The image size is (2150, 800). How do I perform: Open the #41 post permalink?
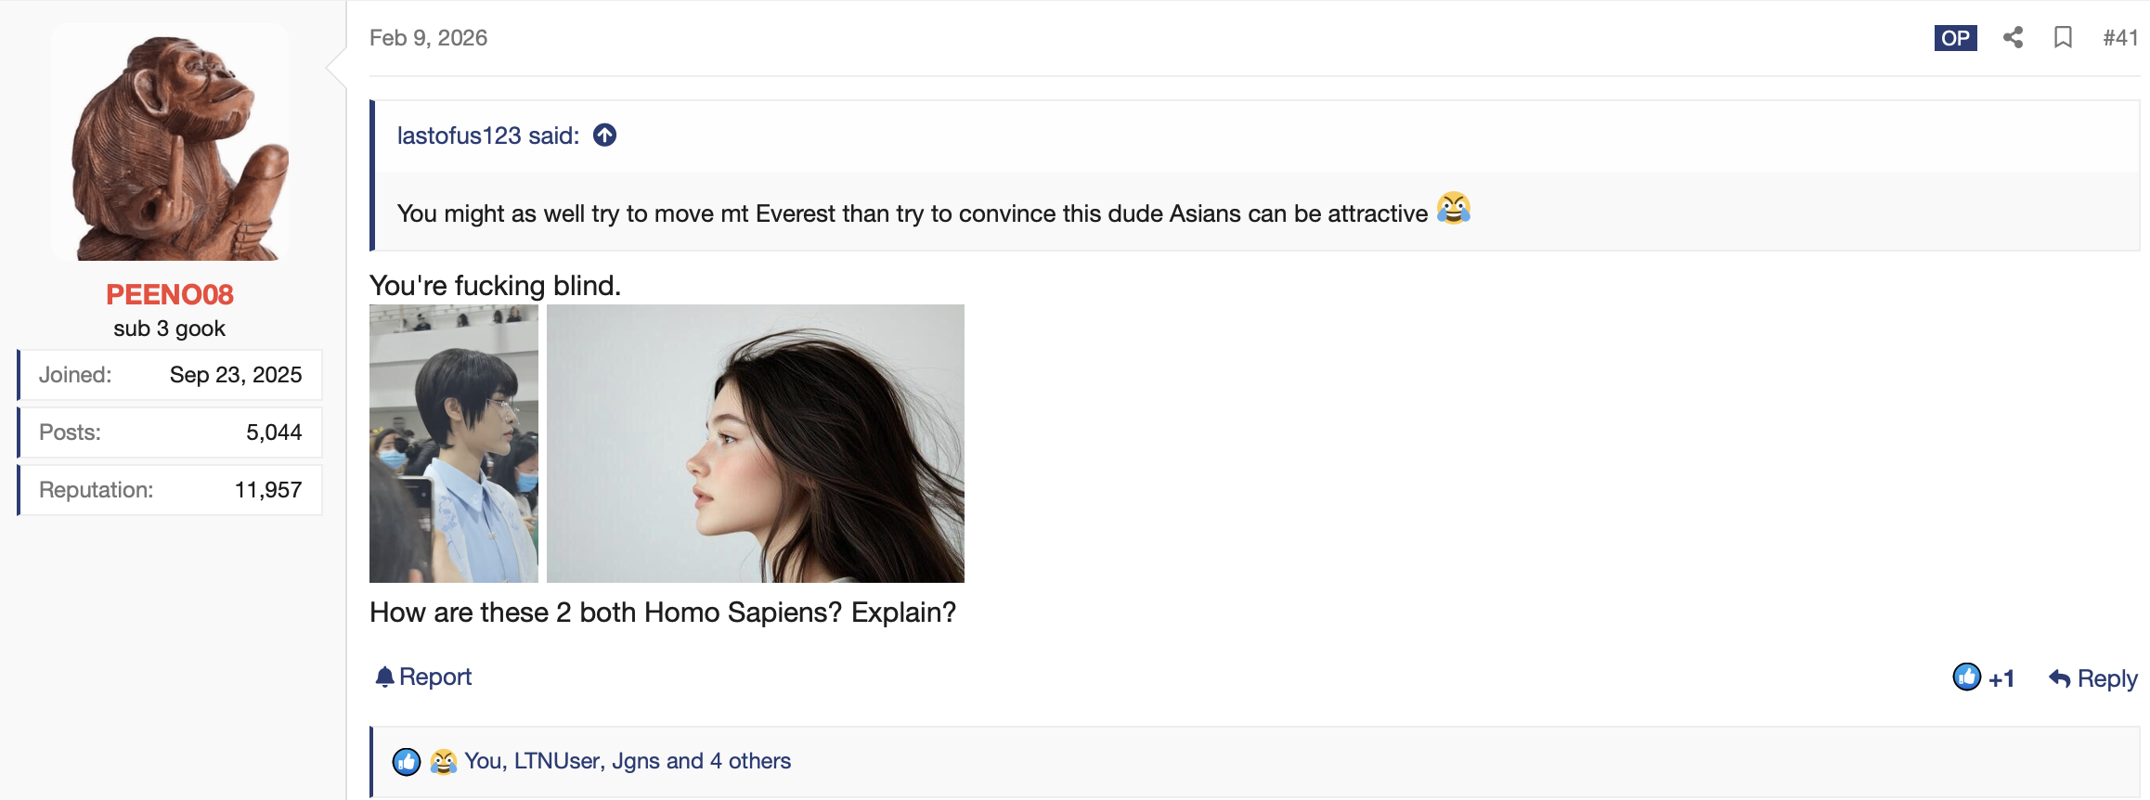(2120, 38)
